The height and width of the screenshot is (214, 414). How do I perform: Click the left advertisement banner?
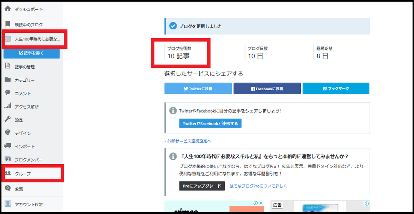click(214, 206)
